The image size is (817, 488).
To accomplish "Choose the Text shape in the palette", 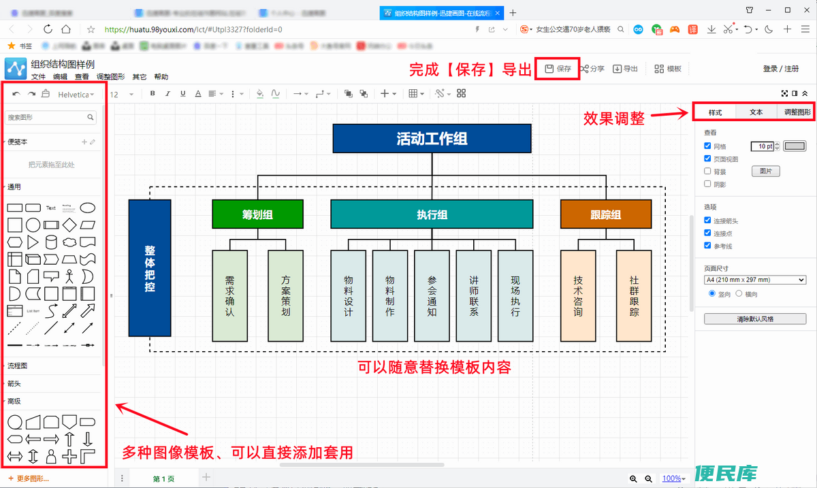I will tap(51, 208).
